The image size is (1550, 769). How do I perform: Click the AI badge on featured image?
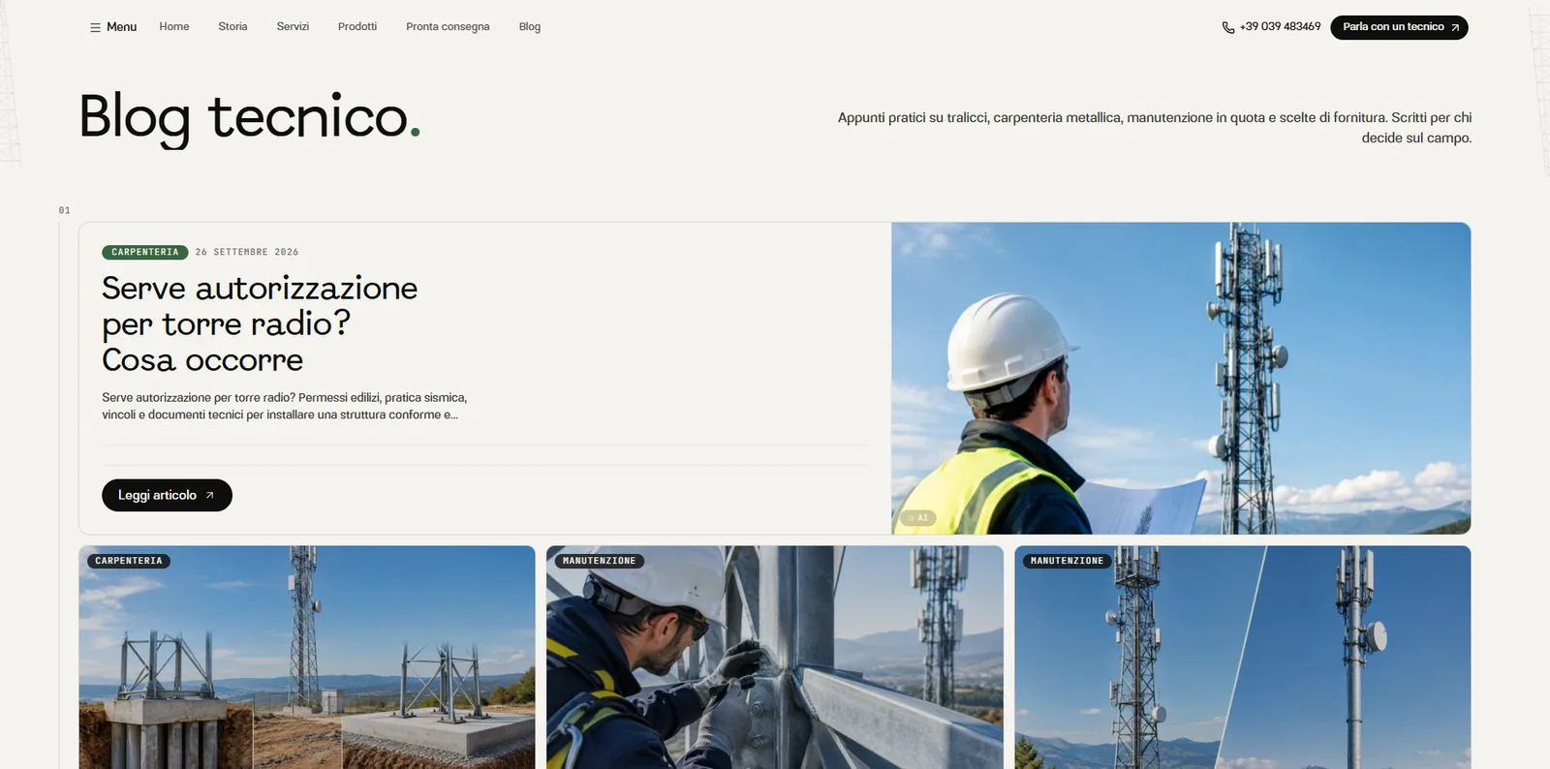click(x=917, y=518)
